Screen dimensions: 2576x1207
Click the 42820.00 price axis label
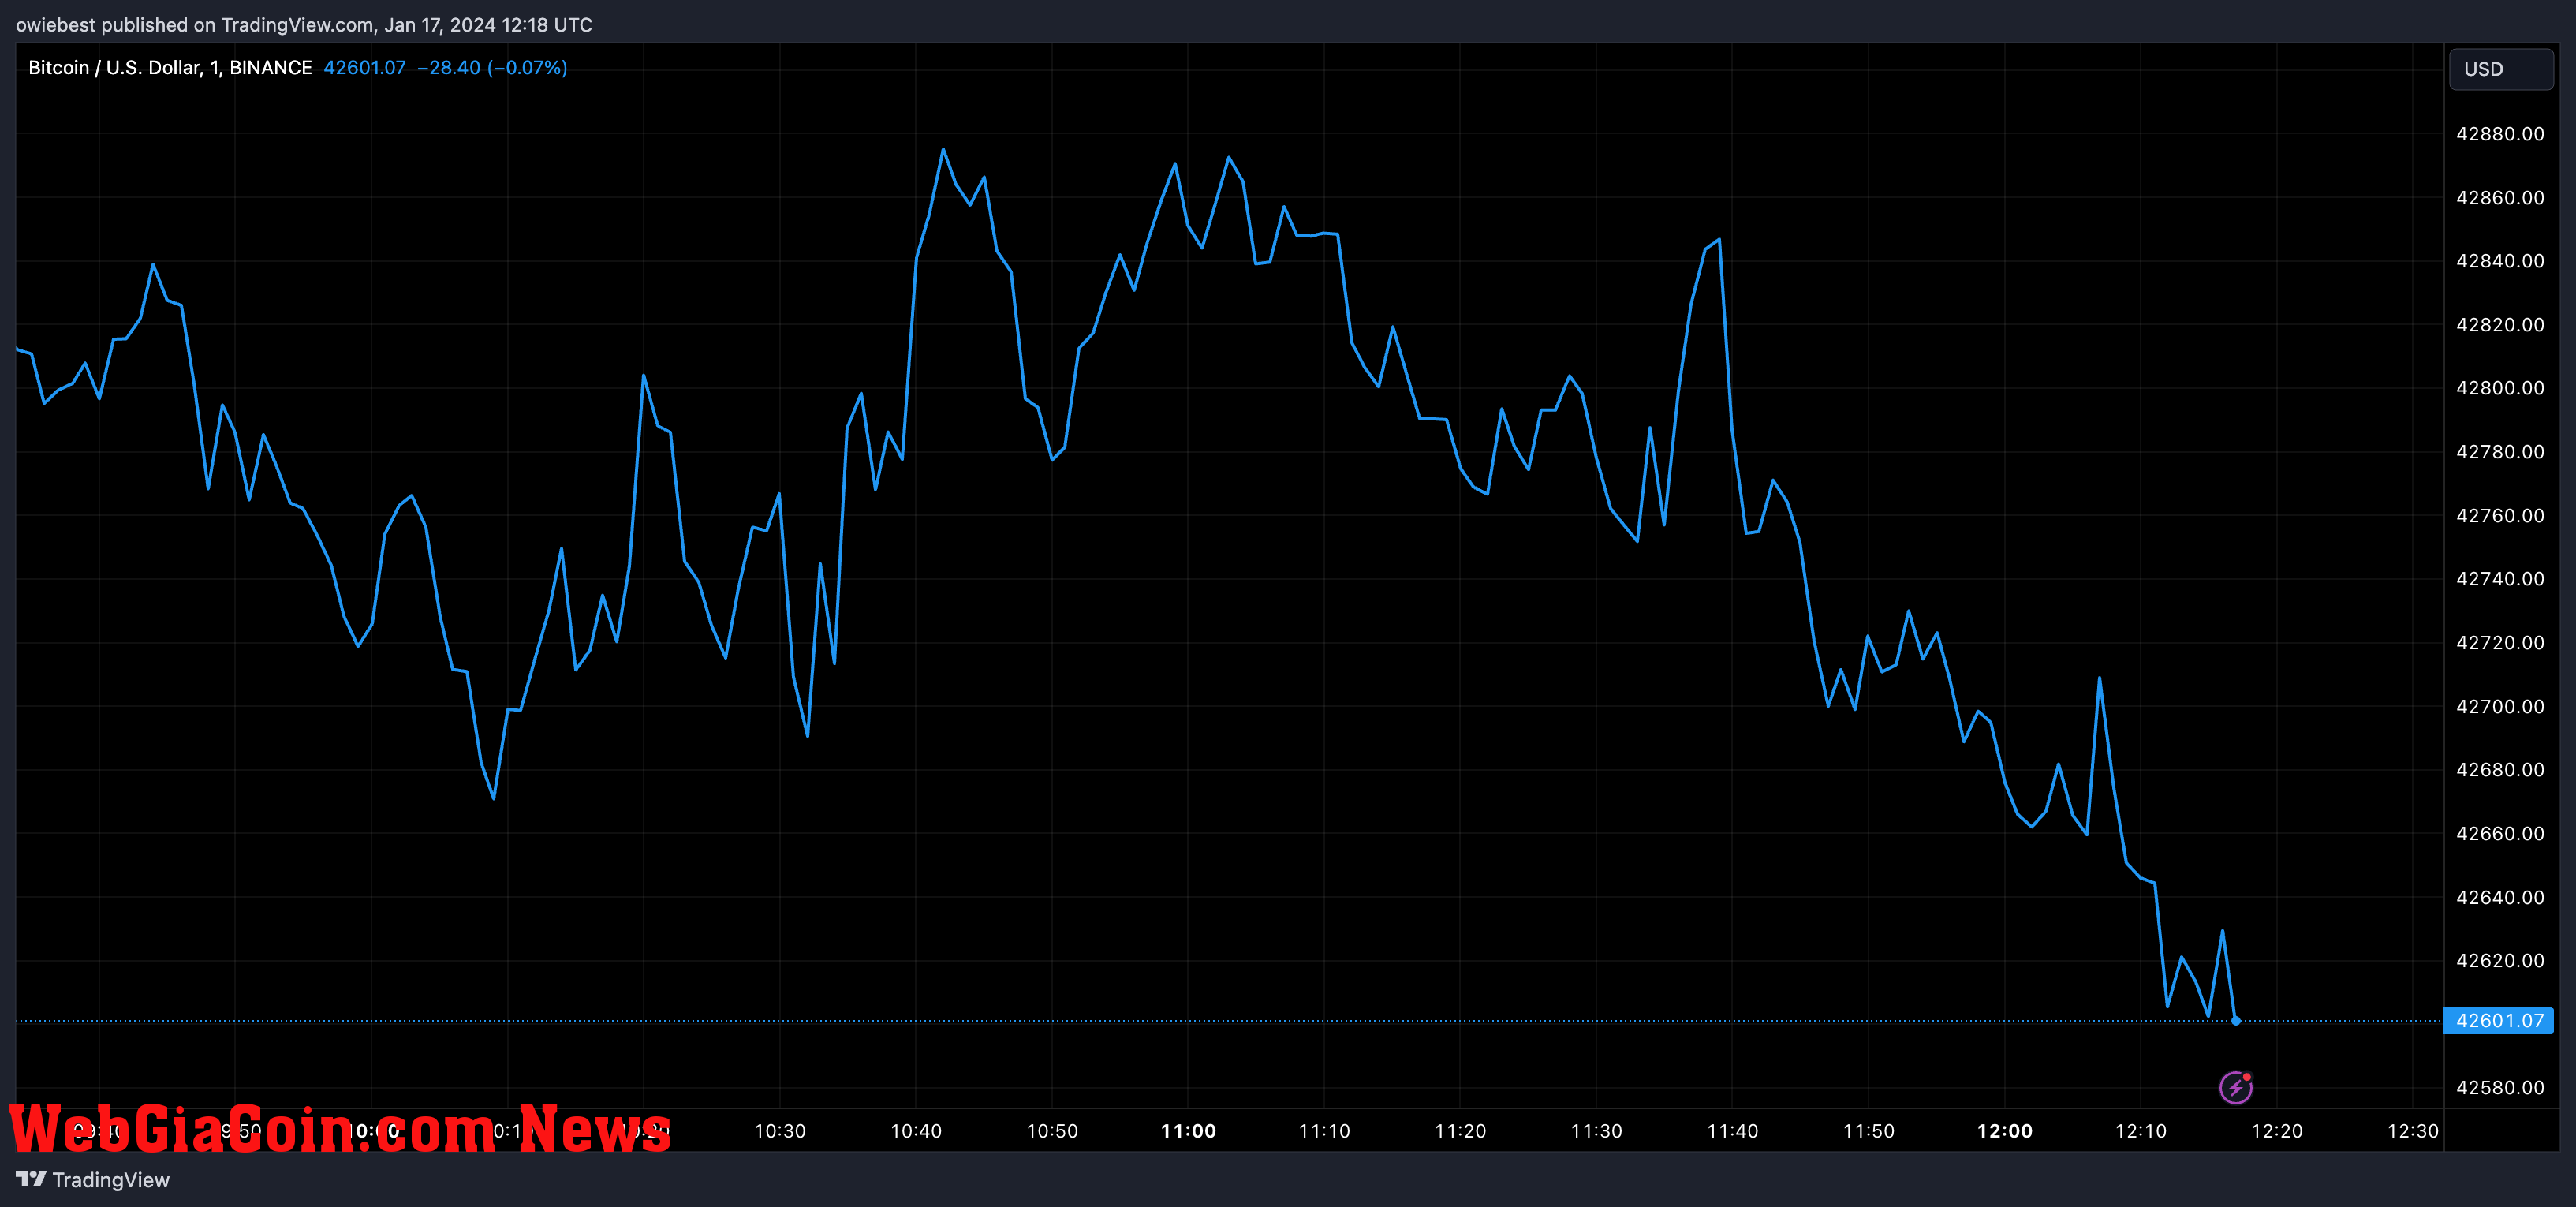point(2500,325)
